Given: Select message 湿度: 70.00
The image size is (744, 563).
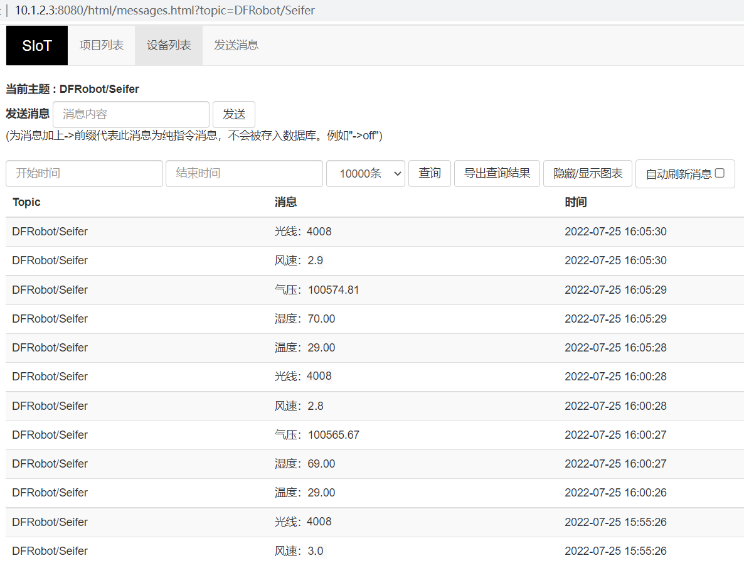Looking at the screenshot, I should click(x=305, y=319).
